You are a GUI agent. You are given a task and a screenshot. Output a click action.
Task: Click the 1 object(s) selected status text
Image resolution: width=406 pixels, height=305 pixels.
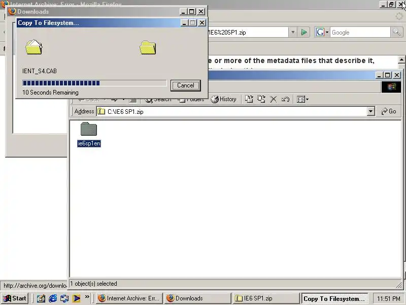pos(94,284)
